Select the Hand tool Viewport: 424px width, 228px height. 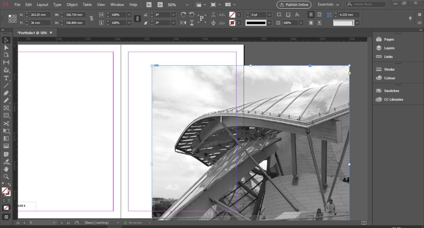6,169
